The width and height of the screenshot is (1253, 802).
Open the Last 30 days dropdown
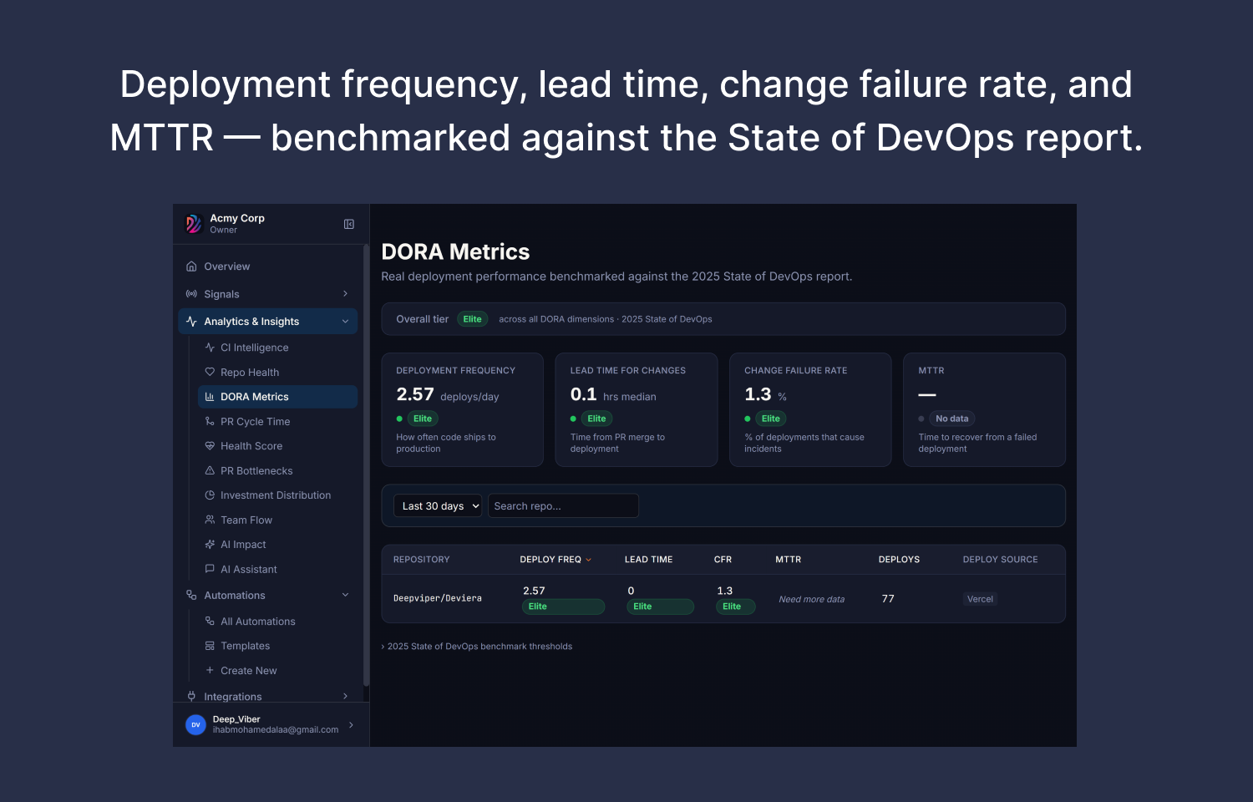438,506
